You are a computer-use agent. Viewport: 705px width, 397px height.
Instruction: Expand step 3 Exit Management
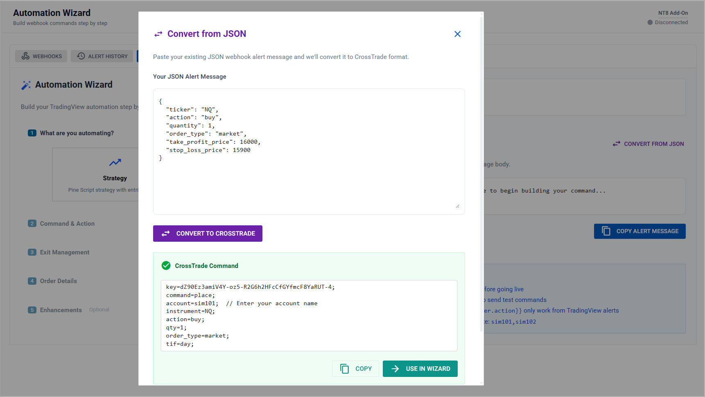(x=64, y=252)
